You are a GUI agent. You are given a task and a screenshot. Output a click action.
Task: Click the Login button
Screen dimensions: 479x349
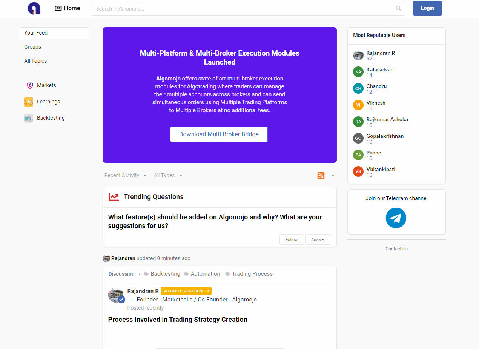click(x=427, y=8)
